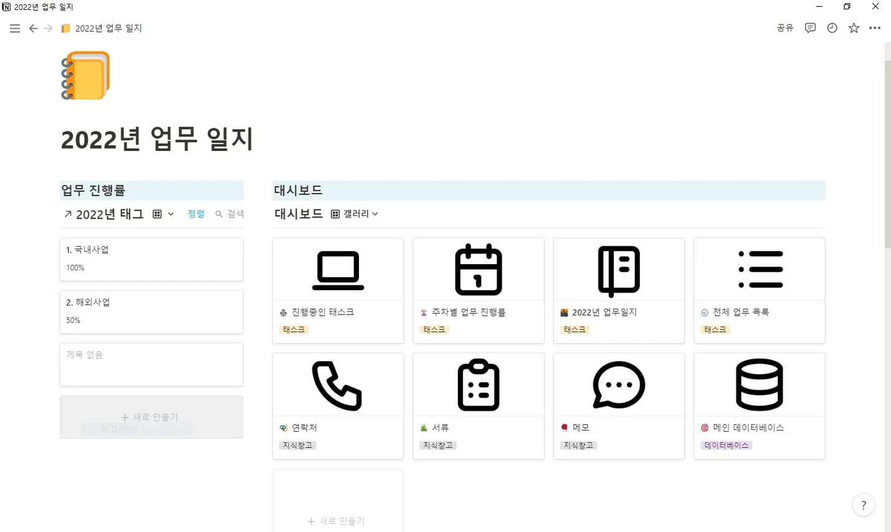View page history with the clock icon

pyautogui.click(x=832, y=28)
